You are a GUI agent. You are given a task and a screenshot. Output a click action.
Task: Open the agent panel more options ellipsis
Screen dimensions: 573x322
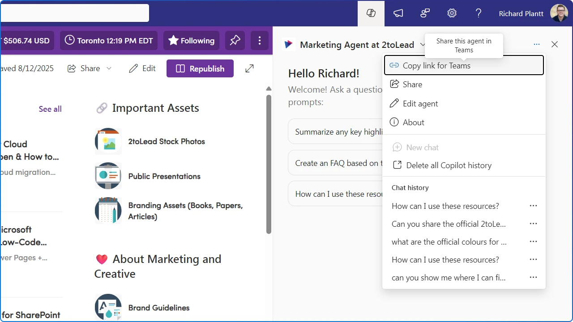[x=537, y=44]
